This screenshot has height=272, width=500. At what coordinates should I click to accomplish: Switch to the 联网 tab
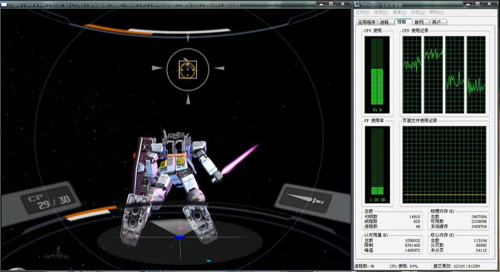pos(420,22)
